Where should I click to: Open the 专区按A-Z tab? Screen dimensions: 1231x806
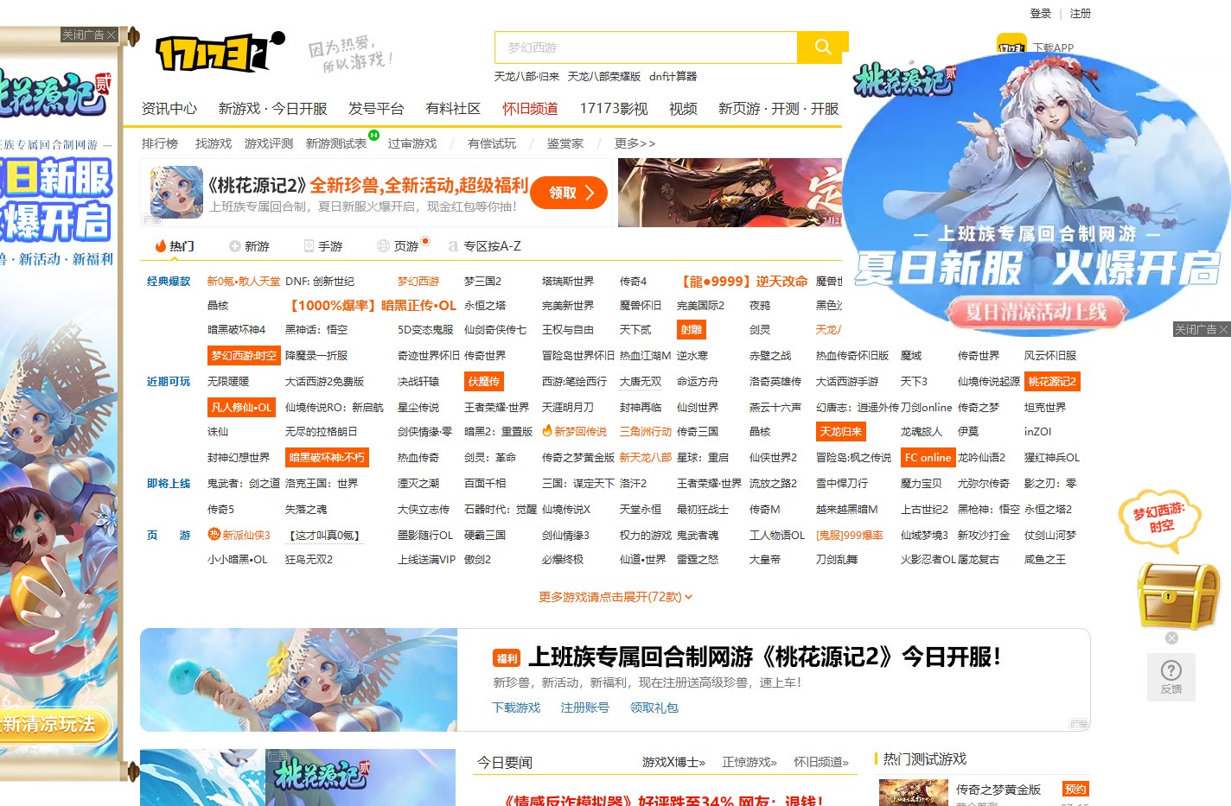[485, 246]
